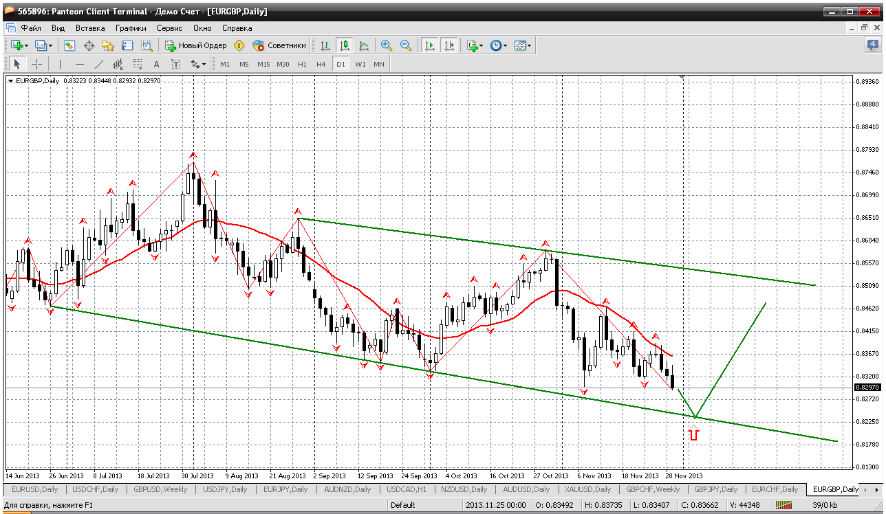The width and height of the screenshot is (886, 514).
Task: Select the H1 timeframe
Action: tap(303, 64)
